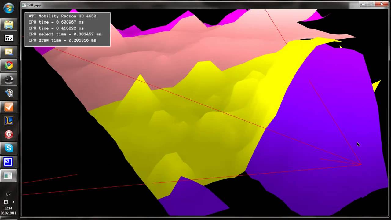Open Skype from the taskbar
This screenshot has width=391, height=220.
tap(9, 148)
